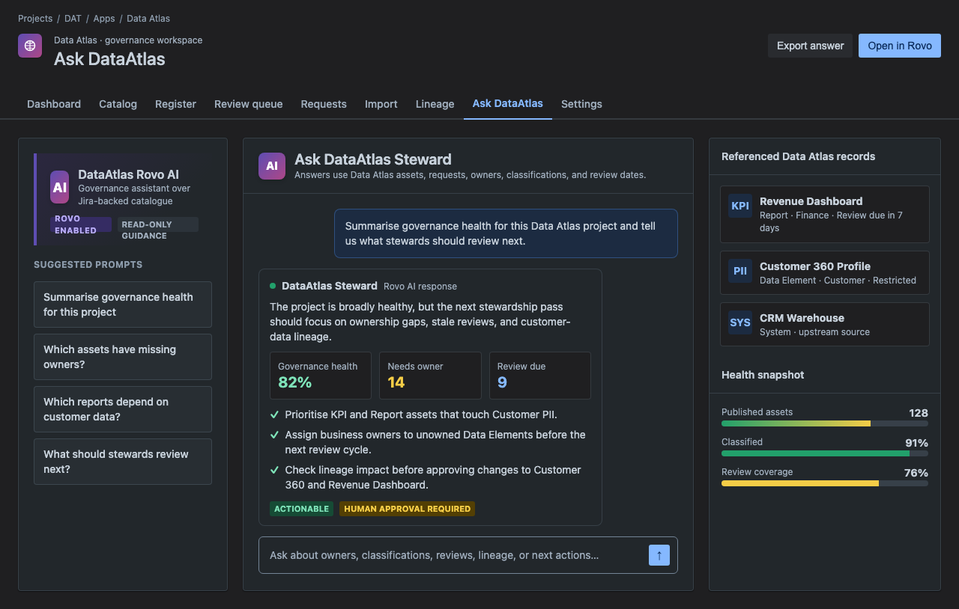Click the Open in Rovo button

[x=900, y=46]
